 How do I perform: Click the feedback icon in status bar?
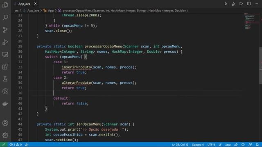coord(250,145)
